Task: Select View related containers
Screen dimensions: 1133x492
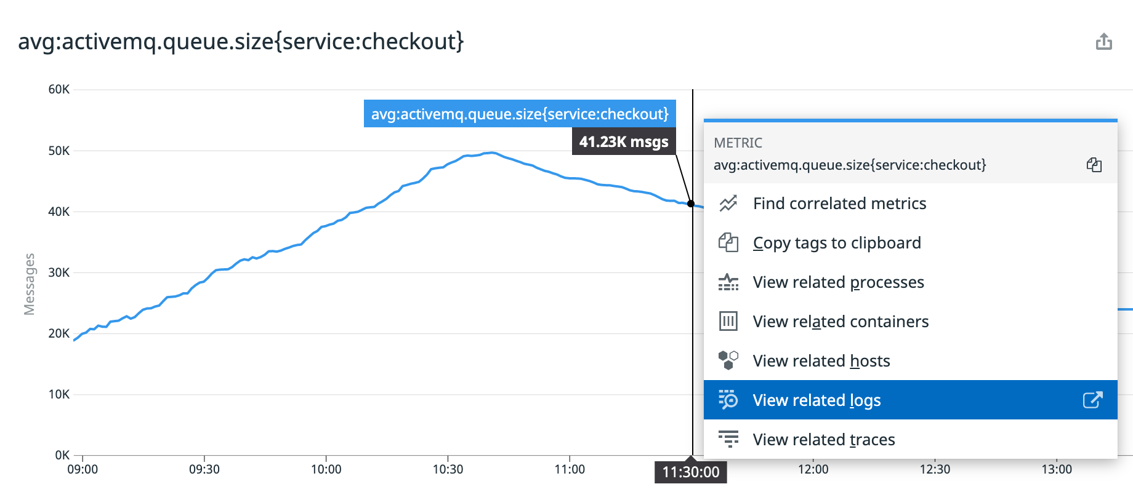Action: (841, 321)
